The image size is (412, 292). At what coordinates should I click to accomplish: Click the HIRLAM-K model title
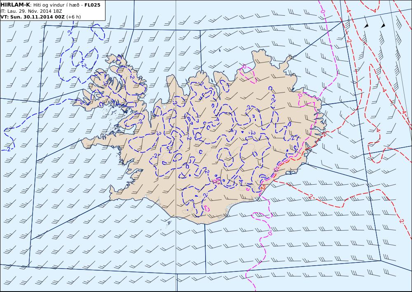[x=16, y=5]
